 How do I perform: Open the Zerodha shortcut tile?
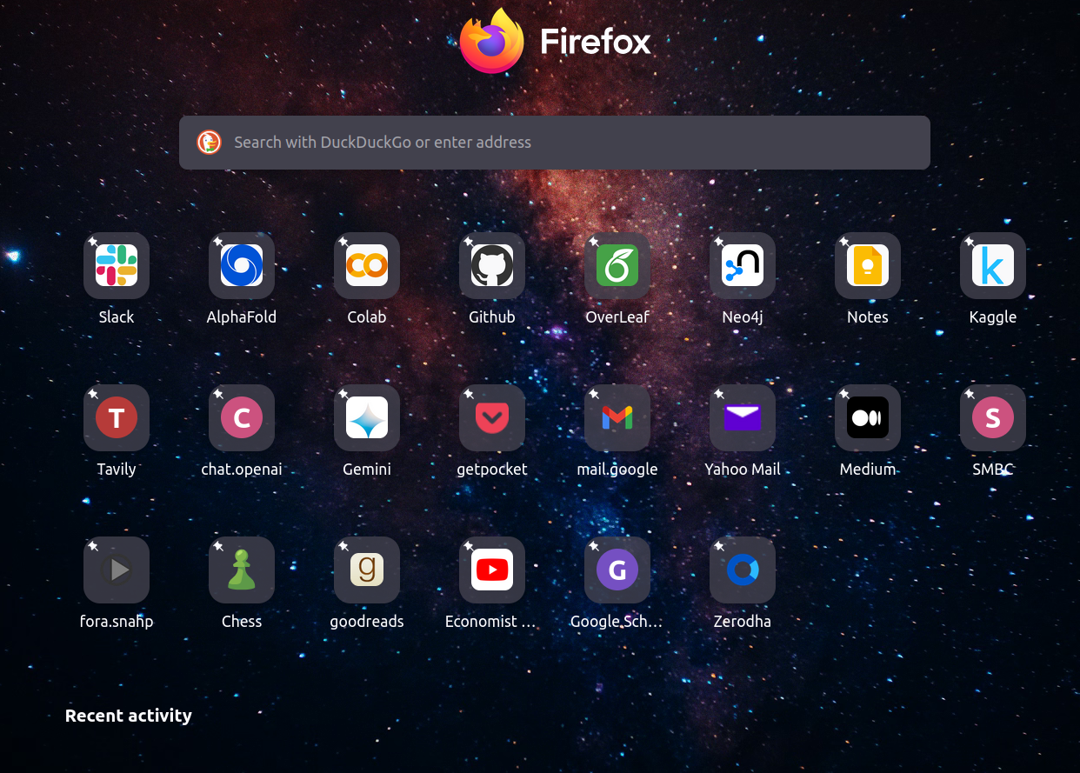pos(743,570)
